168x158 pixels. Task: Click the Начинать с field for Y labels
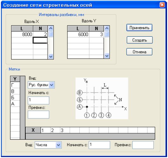point(38,100)
